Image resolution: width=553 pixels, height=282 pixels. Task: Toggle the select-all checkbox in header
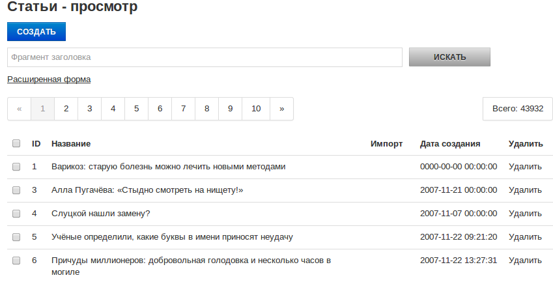coord(16,143)
